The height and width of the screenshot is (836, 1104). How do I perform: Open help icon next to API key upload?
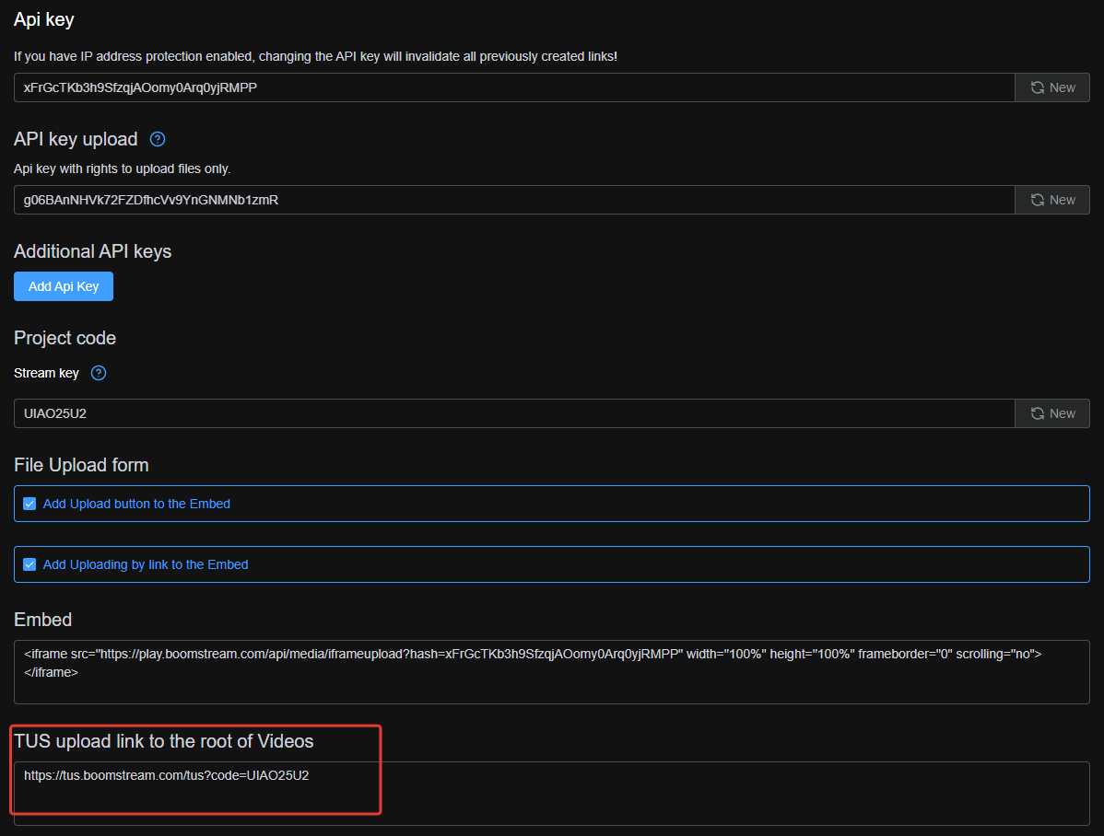click(158, 139)
